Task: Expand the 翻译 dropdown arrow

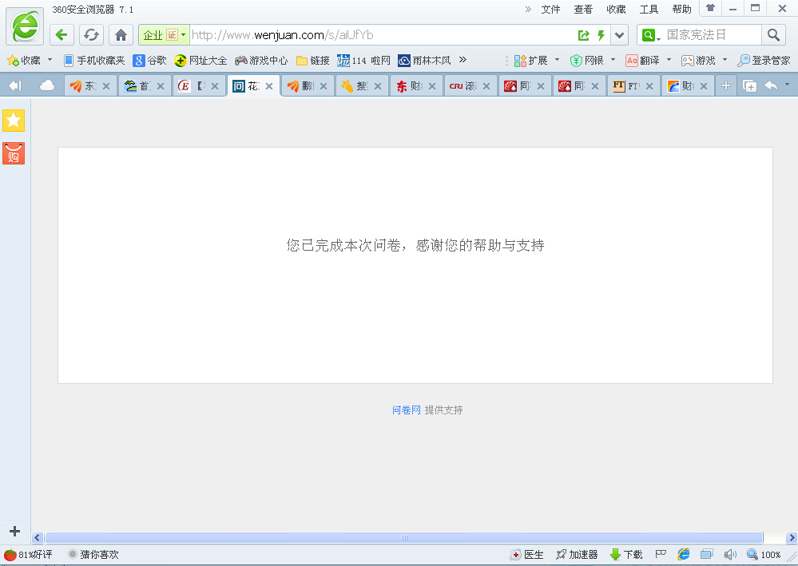Action: click(x=669, y=60)
